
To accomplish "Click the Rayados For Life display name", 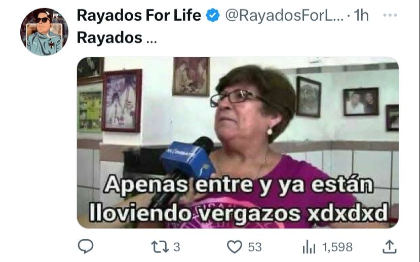I will point(139,15).
